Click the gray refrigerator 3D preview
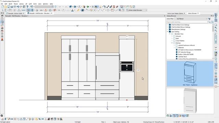 click(x=190, y=101)
